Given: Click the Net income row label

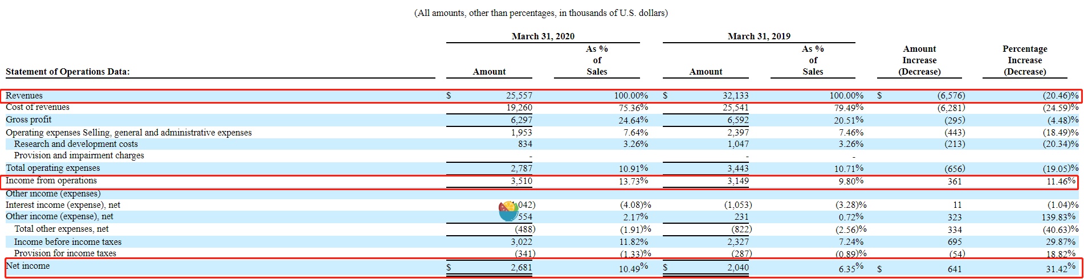Looking at the screenshot, I should pyautogui.click(x=28, y=266).
